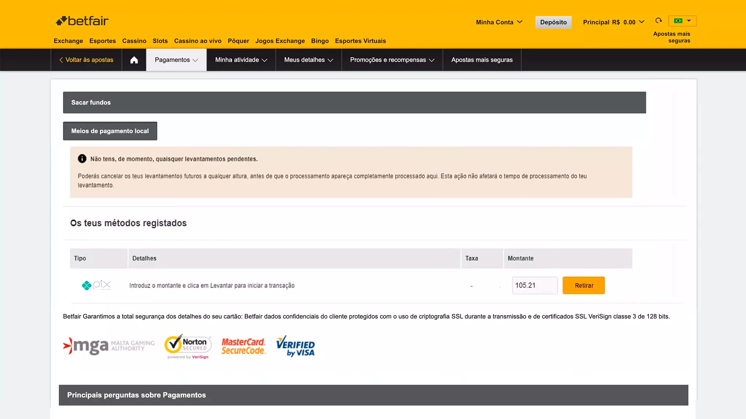
Task: Click the Montante column header
Action: [x=568, y=258]
